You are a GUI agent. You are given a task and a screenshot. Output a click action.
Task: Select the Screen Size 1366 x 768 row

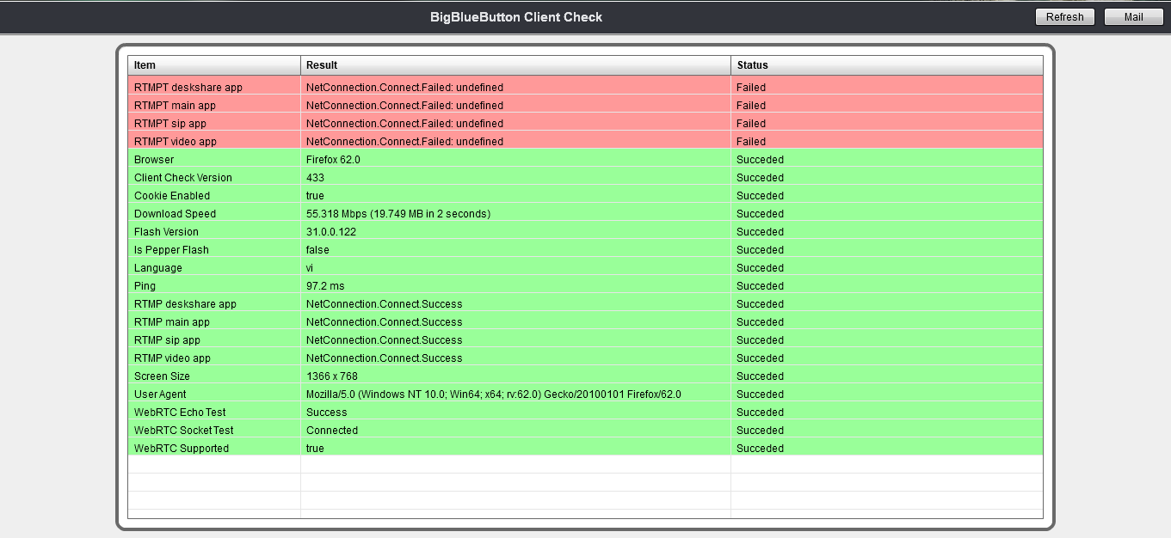334,376
